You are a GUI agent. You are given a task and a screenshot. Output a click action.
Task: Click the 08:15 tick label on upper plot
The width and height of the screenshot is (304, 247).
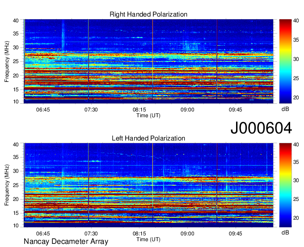click(139, 110)
